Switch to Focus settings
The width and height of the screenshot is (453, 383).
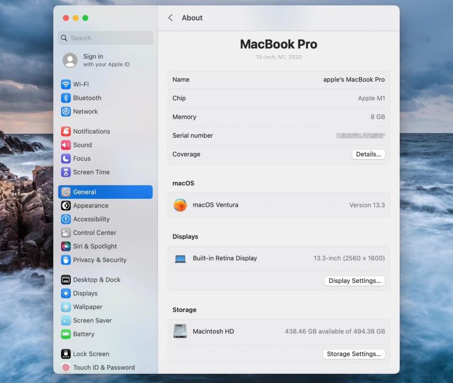(x=105, y=159)
